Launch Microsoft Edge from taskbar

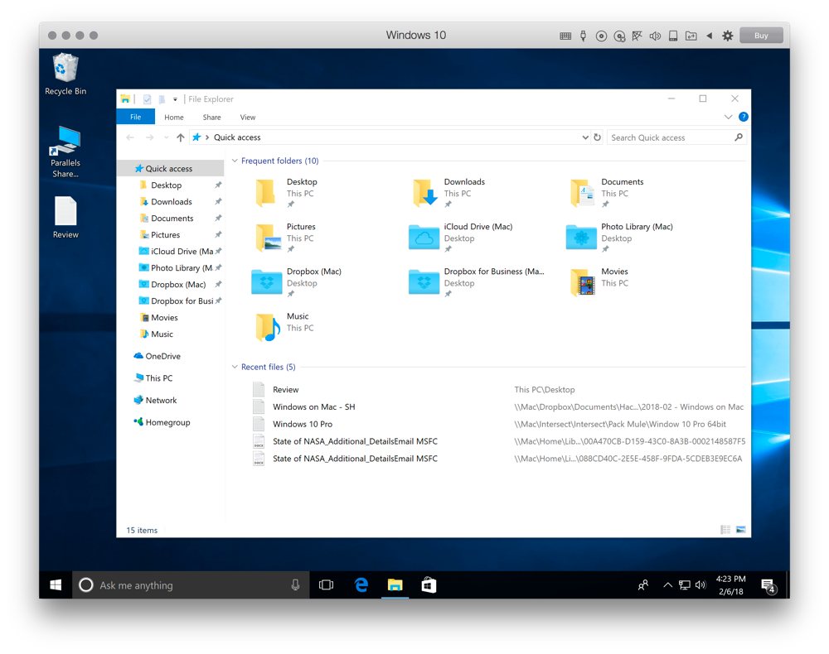click(361, 584)
